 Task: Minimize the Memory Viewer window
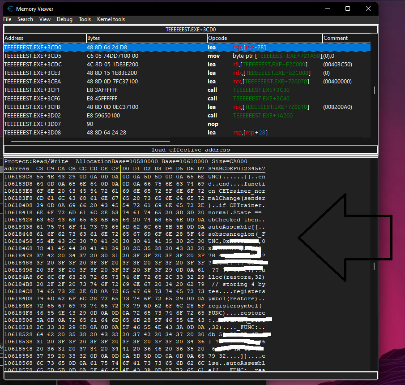pos(328,9)
